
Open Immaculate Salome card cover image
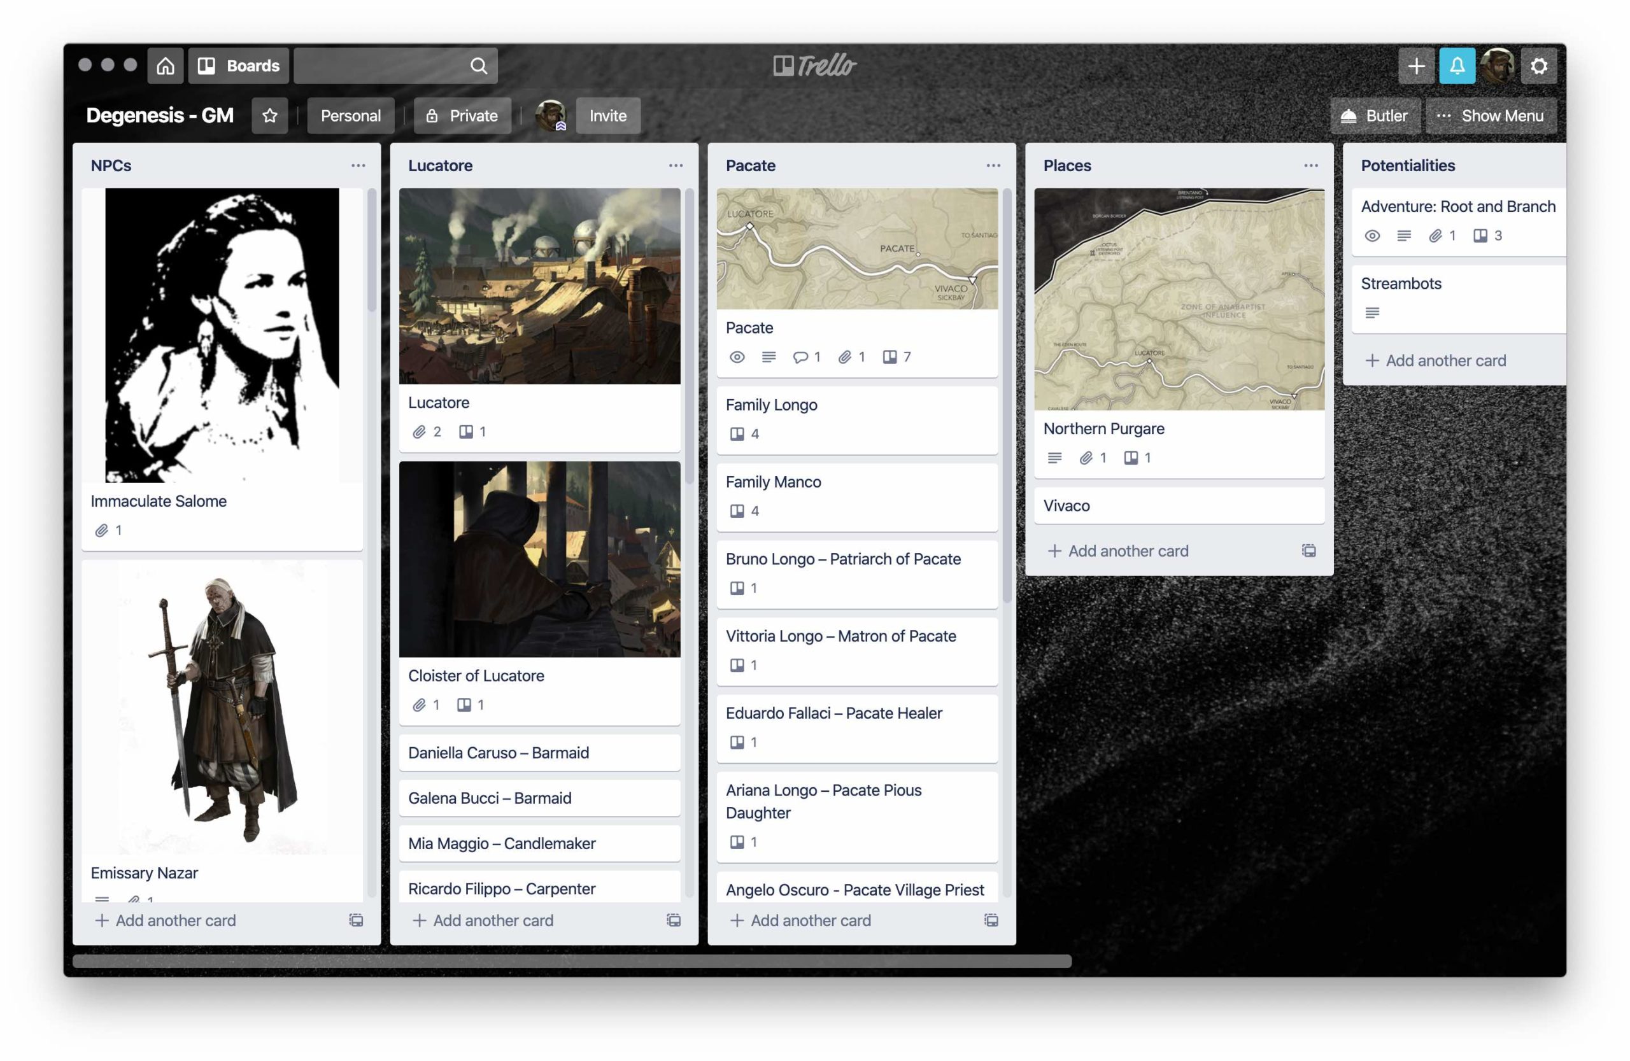point(222,335)
